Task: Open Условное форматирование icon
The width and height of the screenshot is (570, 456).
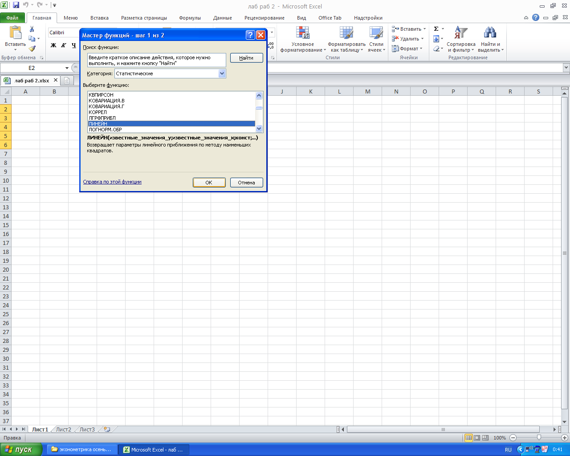Action: click(303, 33)
